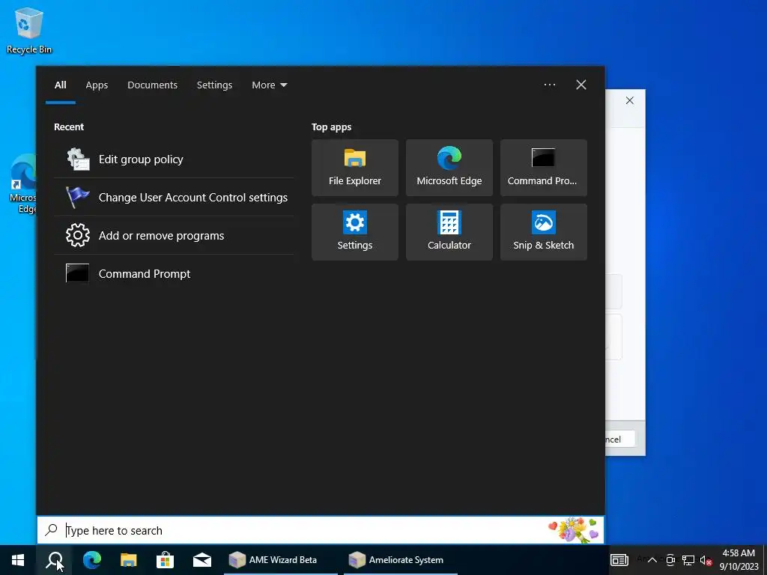Open Mail from the taskbar
767x575 pixels.
[202, 560]
